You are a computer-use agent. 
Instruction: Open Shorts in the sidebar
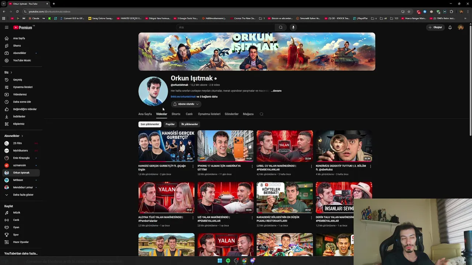[x=17, y=46]
